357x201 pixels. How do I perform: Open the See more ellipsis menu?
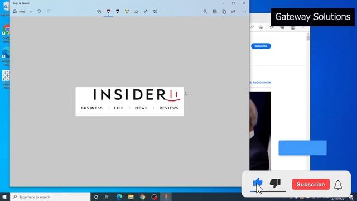point(244,12)
